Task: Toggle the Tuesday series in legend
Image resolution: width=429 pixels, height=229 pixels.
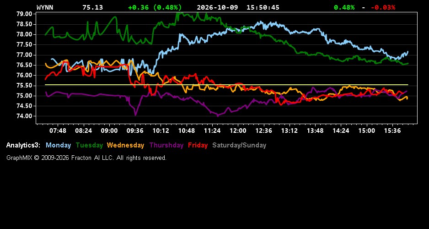Action: [89, 146]
